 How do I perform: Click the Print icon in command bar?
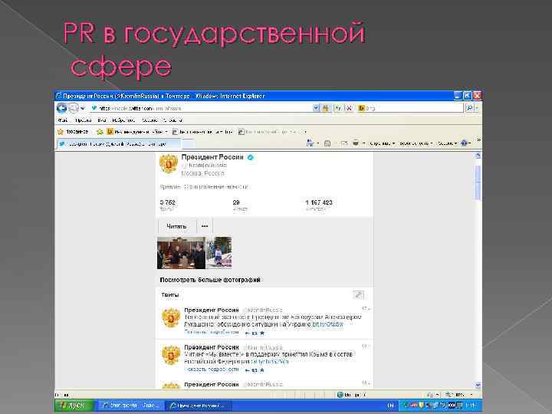[x=356, y=143]
